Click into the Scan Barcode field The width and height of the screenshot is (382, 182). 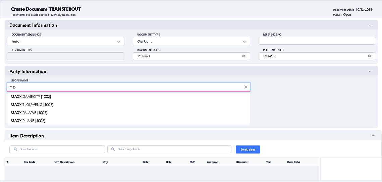click(x=60, y=149)
